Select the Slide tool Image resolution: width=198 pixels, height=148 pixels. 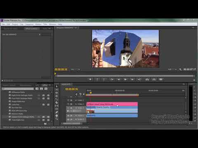click(x=57, y=109)
